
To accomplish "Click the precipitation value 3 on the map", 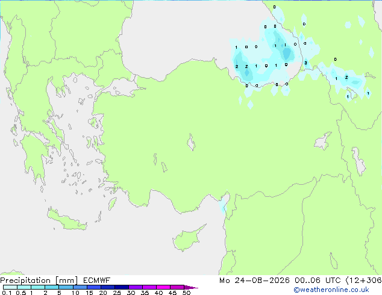I will pos(305,63).
